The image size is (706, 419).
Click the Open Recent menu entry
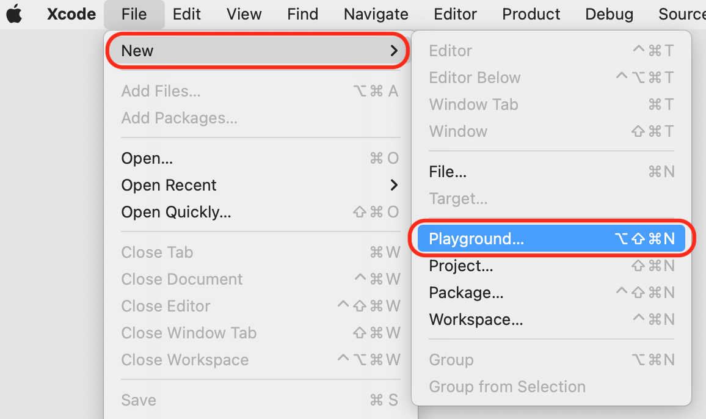click(x=169, y=185)
